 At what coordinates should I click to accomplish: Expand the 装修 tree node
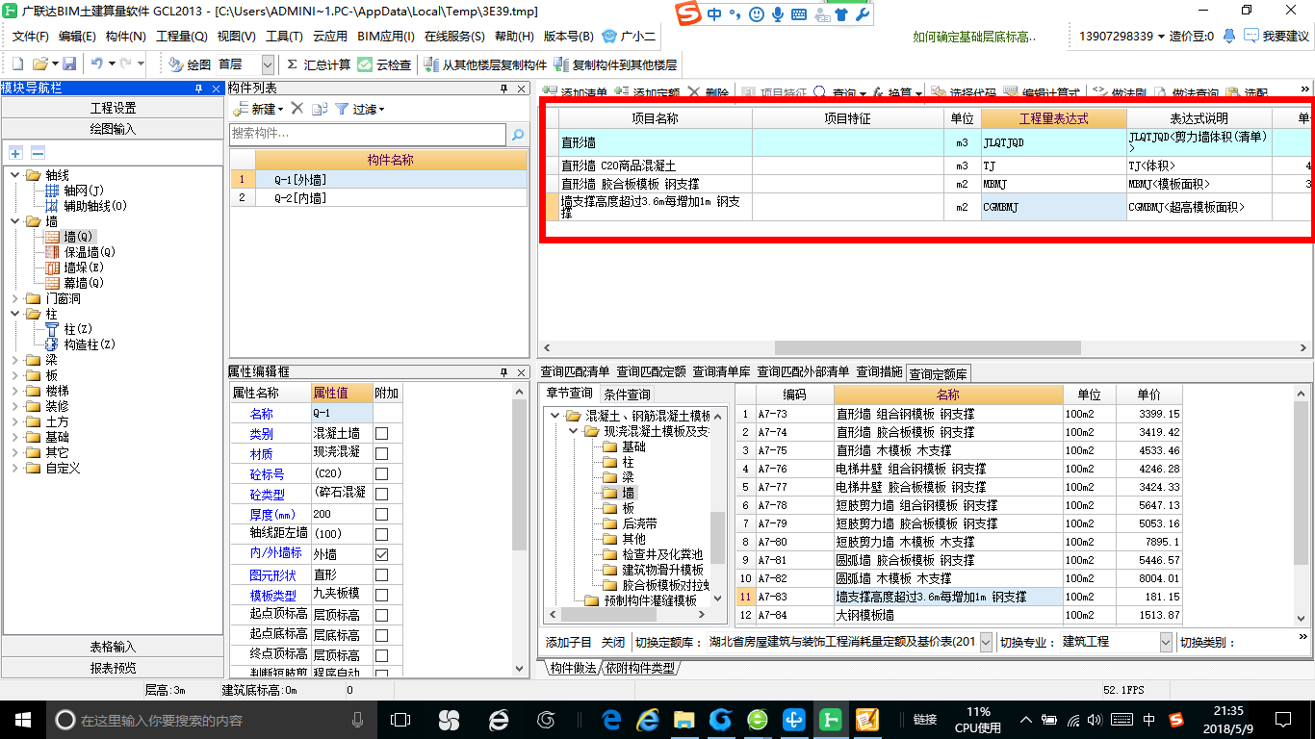tap(15, 406)
